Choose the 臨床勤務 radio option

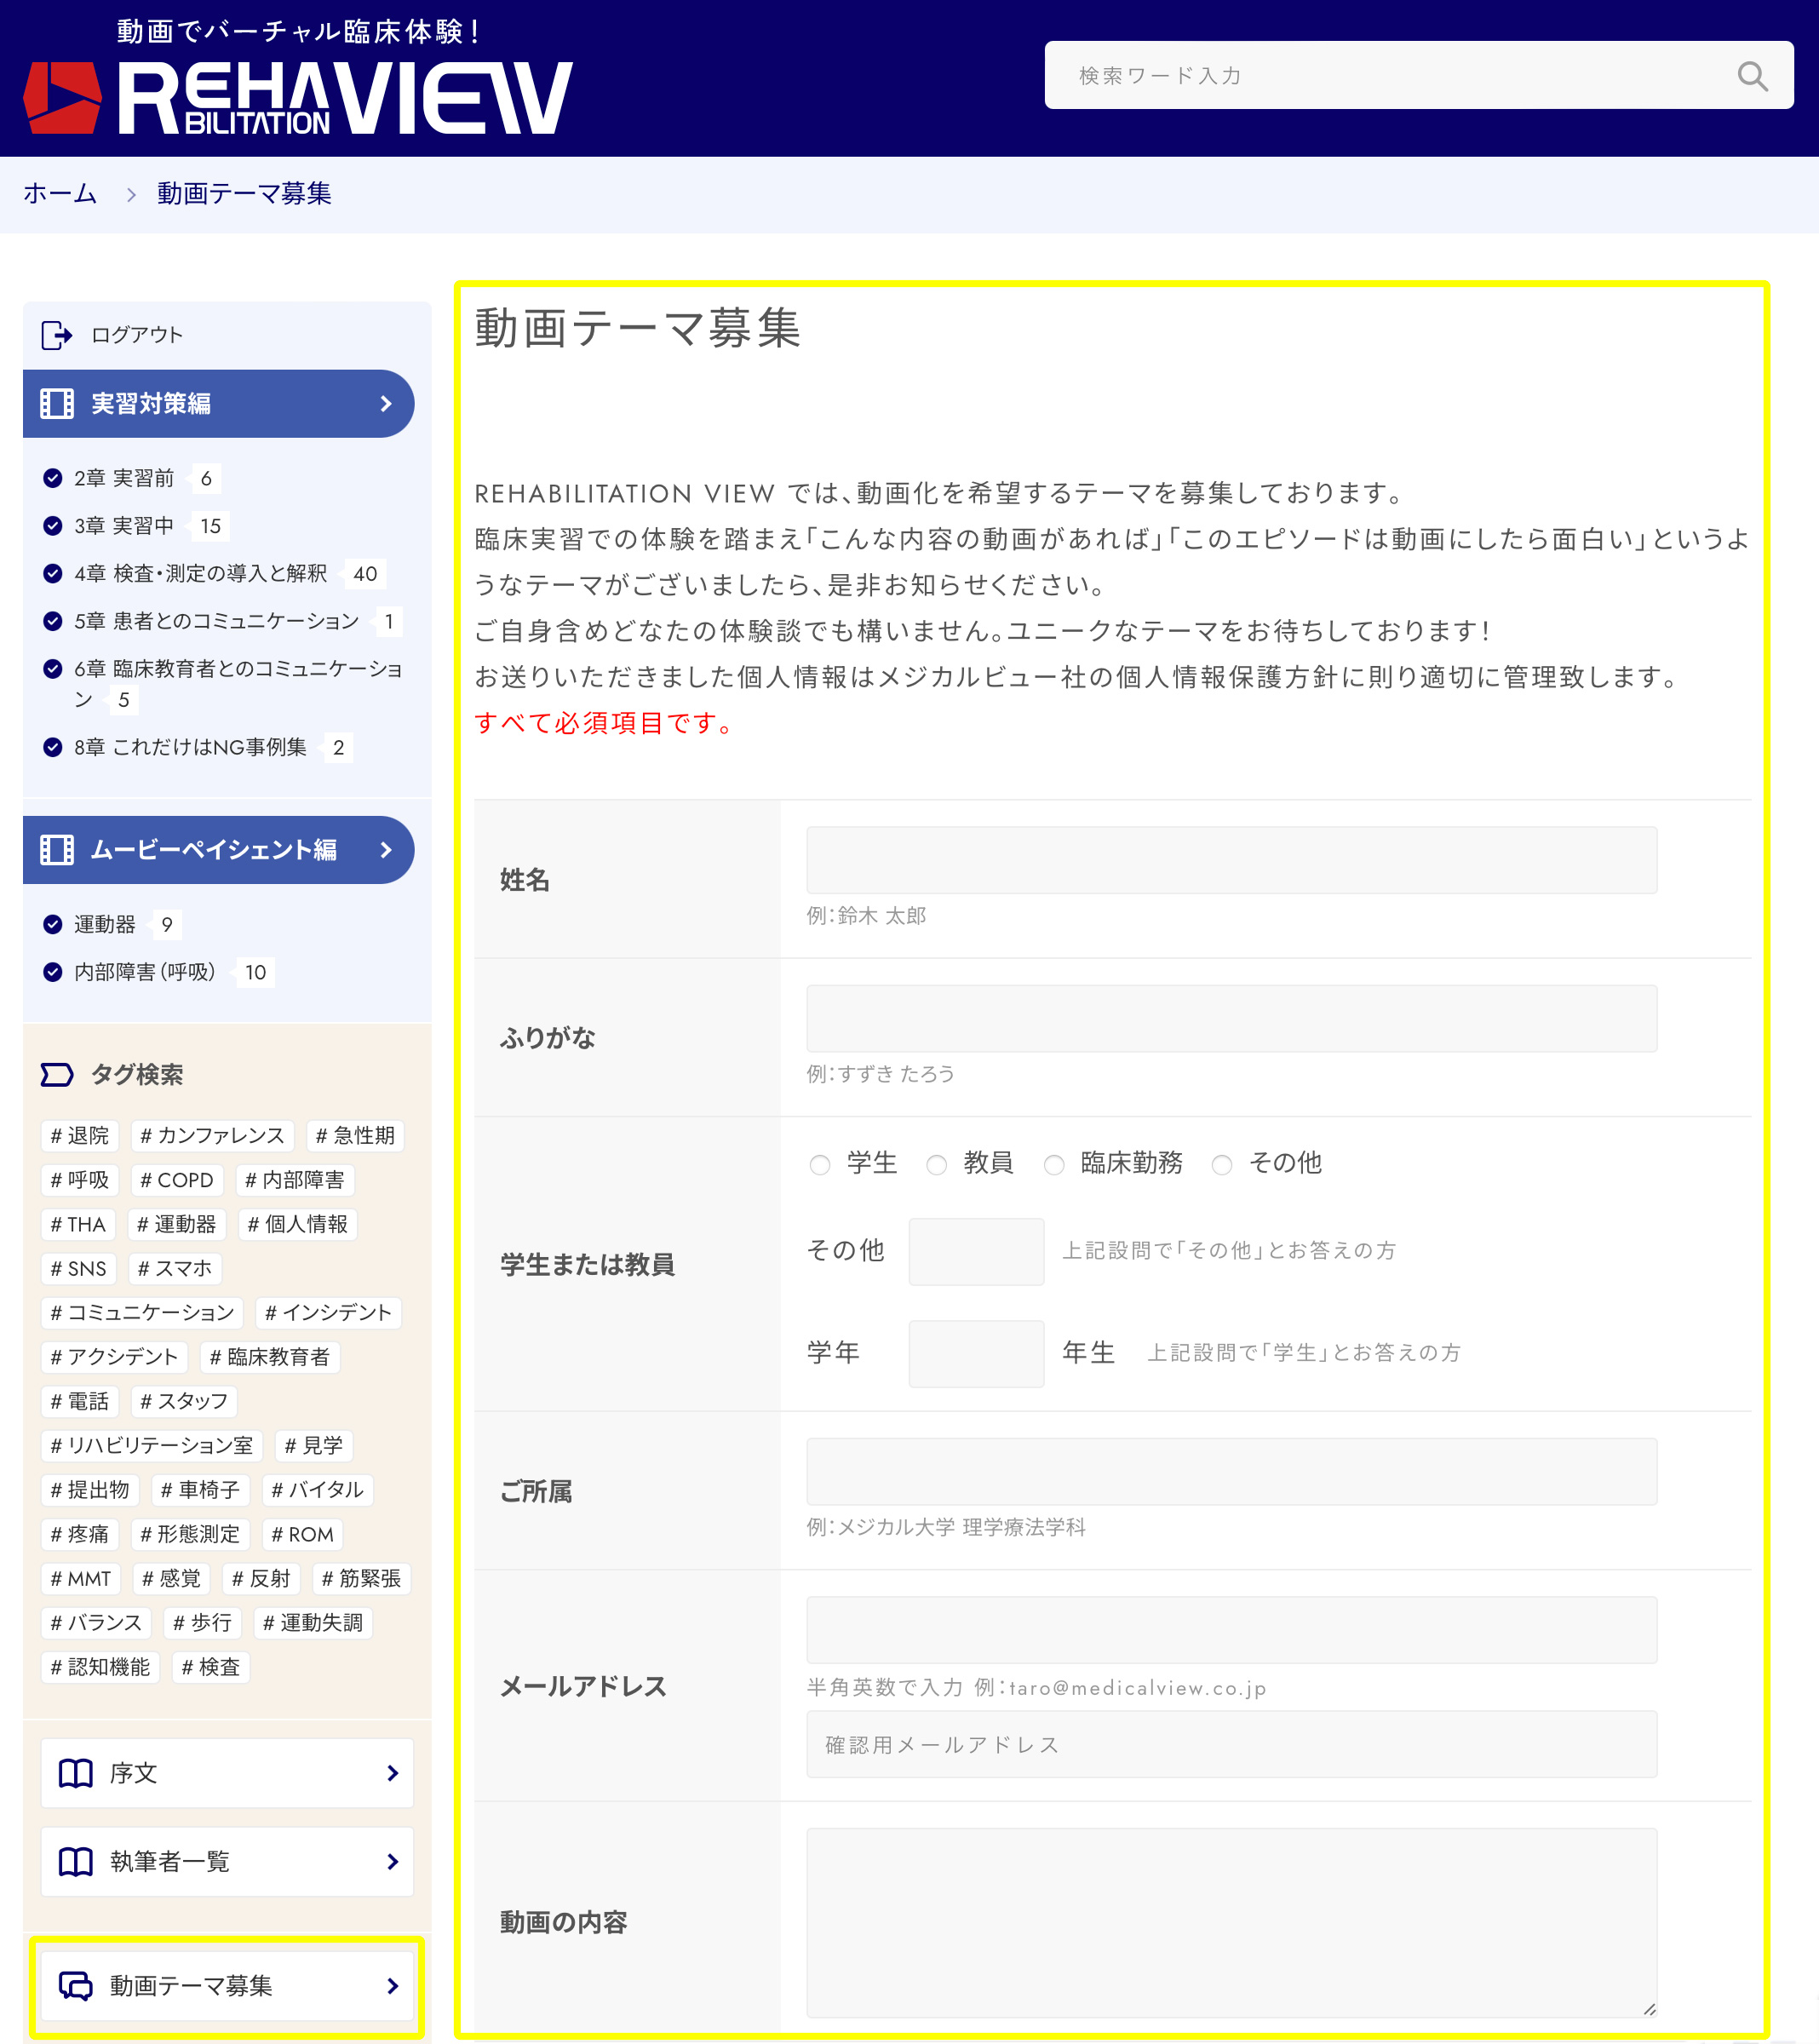click(x=1054, y=1165)
